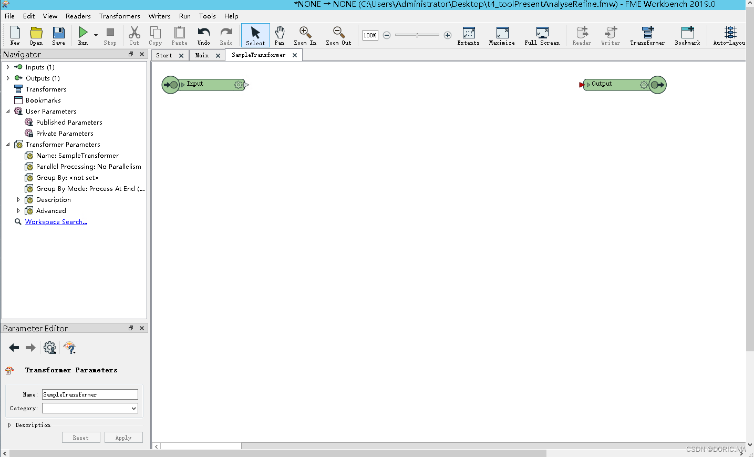The image size is (754, 457).
Task: Click the Apply button
Action: coord(123,438)
